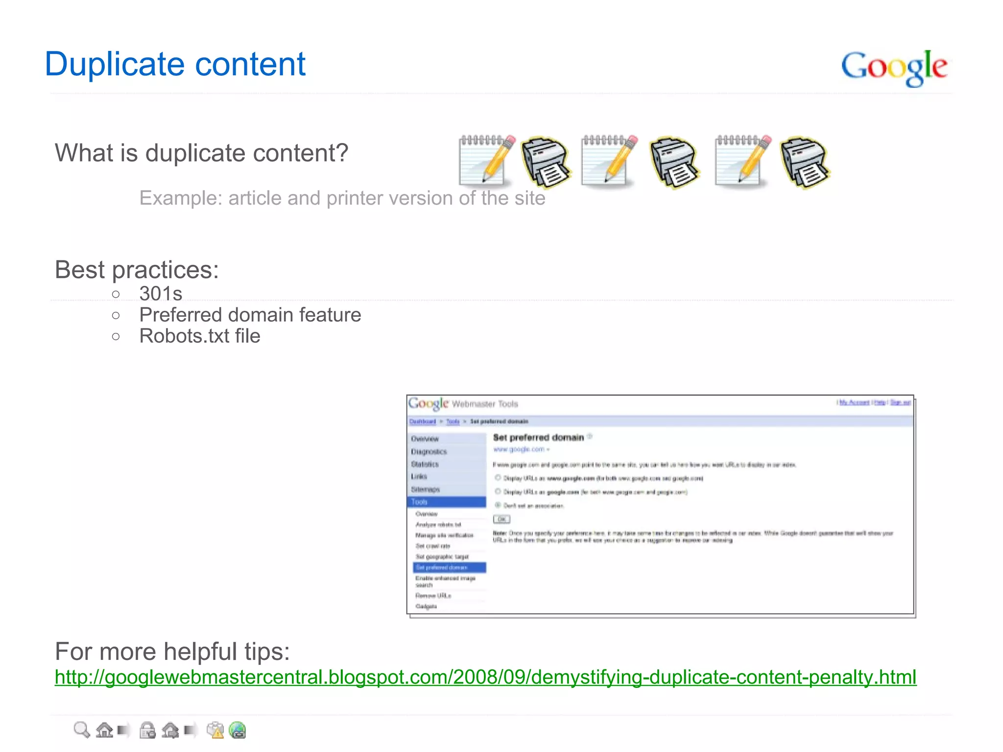The height and width of the screenshot is (752, 1003).
Task: Click the magnifying glass icon in footer
Action: (x=82, y=730)
